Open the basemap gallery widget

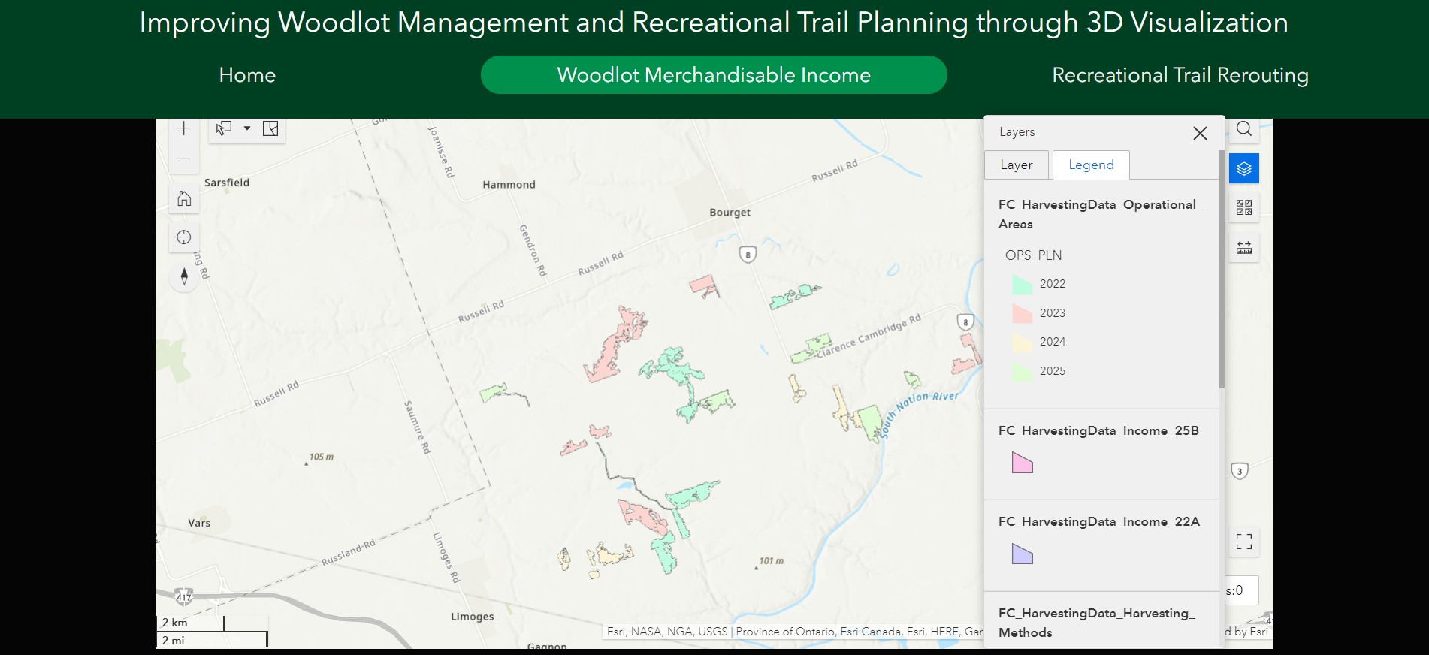(x=1244, y=207)
